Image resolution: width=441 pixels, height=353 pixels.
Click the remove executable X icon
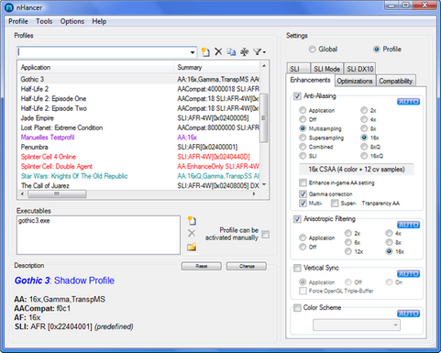click(192, 233)
